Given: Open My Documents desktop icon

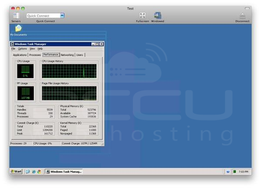Looking at the screenshot, I should click(18, 28).
